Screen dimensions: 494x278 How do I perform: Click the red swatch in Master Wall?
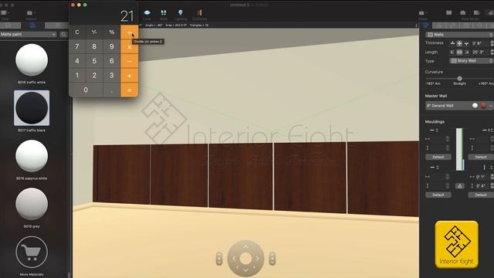[483, 106]
